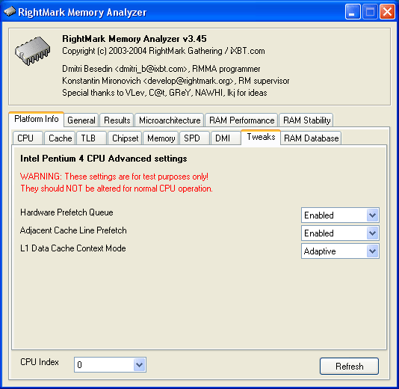Open the RAM Stability tab

(x=306, y=120)
